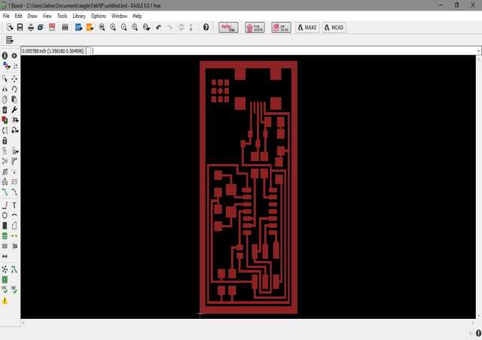Select the Polygon tool
Viewport: 482px width, 340px height.
(14, 226)
